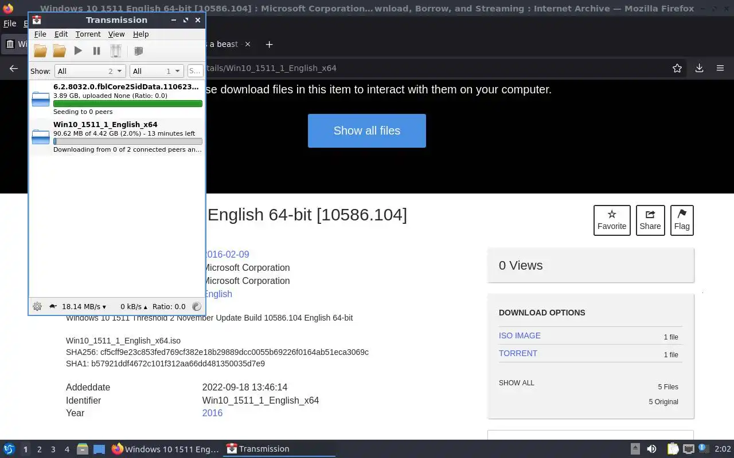Click the removable media eject tray icon
The width and height of the screenshot is (734, 458).
pyautogui.click(x=635, y=449)
